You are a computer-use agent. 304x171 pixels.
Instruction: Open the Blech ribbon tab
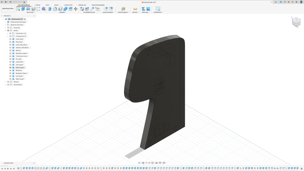click(56, 5)
